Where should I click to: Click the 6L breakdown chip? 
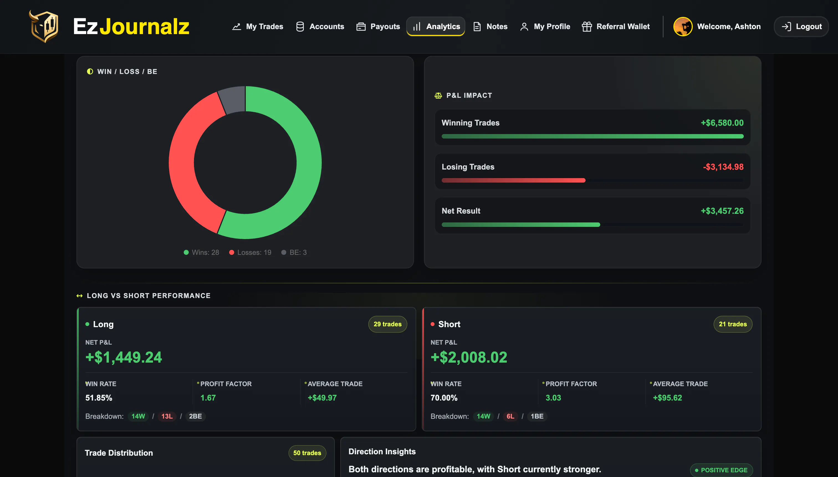click(510, 416)
